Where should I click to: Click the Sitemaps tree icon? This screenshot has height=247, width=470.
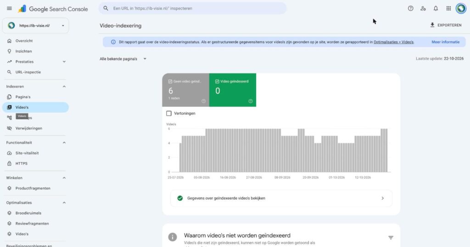click(9, 118)
